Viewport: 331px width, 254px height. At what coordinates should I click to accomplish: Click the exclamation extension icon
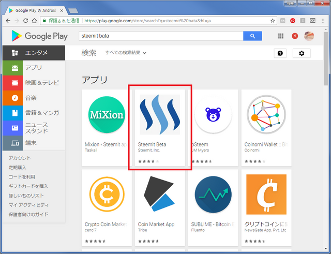303,21
